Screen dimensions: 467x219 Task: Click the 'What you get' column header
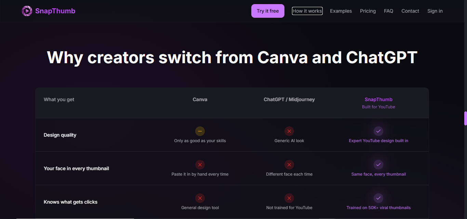[59, 99]
